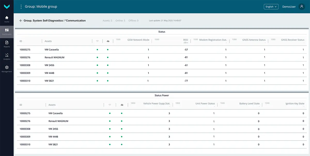Click the Ignition Key State column header

coord(295,104)
